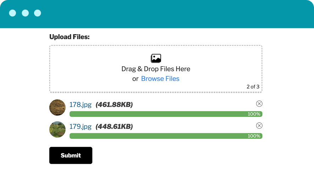Select the 178.jpg round thumbnail
Screen dimensions: 314x172
click(x=57, y=107)
